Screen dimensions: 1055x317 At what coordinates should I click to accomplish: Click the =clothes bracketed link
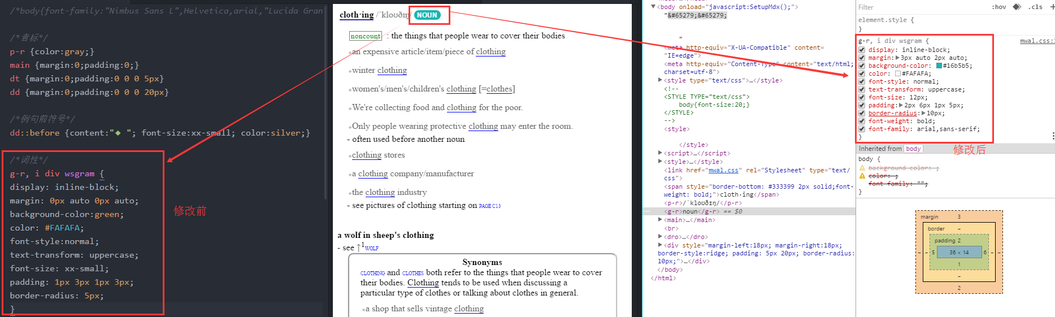(499, 89)
